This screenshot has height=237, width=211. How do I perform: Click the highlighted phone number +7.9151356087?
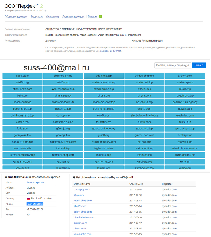(x=35, y=204)
